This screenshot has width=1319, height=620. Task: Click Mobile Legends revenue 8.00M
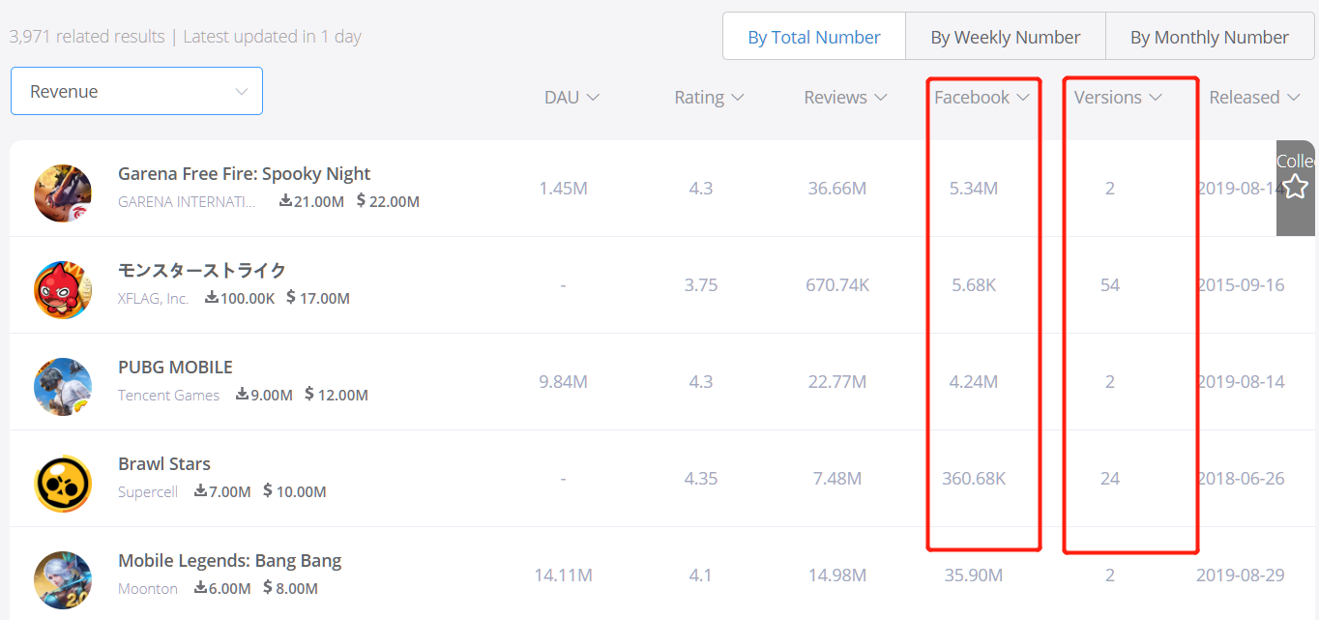(x=291, y=588)
